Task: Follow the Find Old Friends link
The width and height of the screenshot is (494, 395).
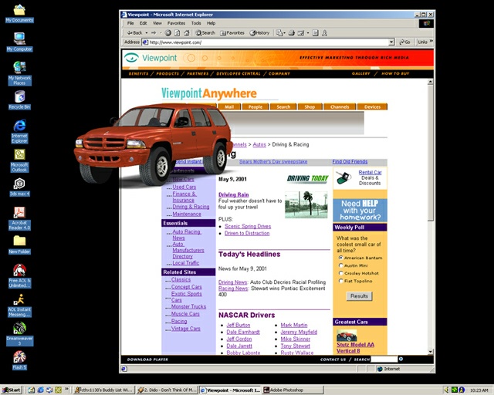Action: point(350,161)
